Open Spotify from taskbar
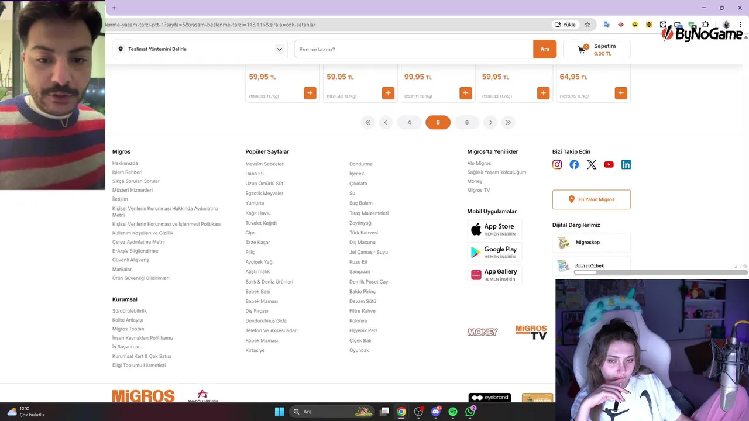The height and width of the screenshot is (421, 749). click(453, 412)
